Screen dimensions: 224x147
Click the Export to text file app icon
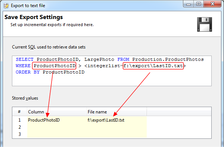pos(6,6)
